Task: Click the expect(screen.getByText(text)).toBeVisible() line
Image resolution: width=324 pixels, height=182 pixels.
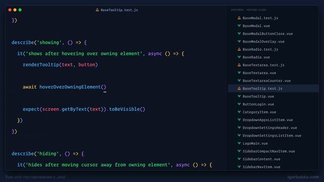Action: coord(84,109)
